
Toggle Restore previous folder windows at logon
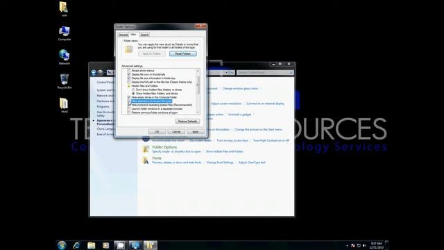[129, 112]
